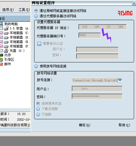Click the 确定(O) confirm button

[85, 125]
